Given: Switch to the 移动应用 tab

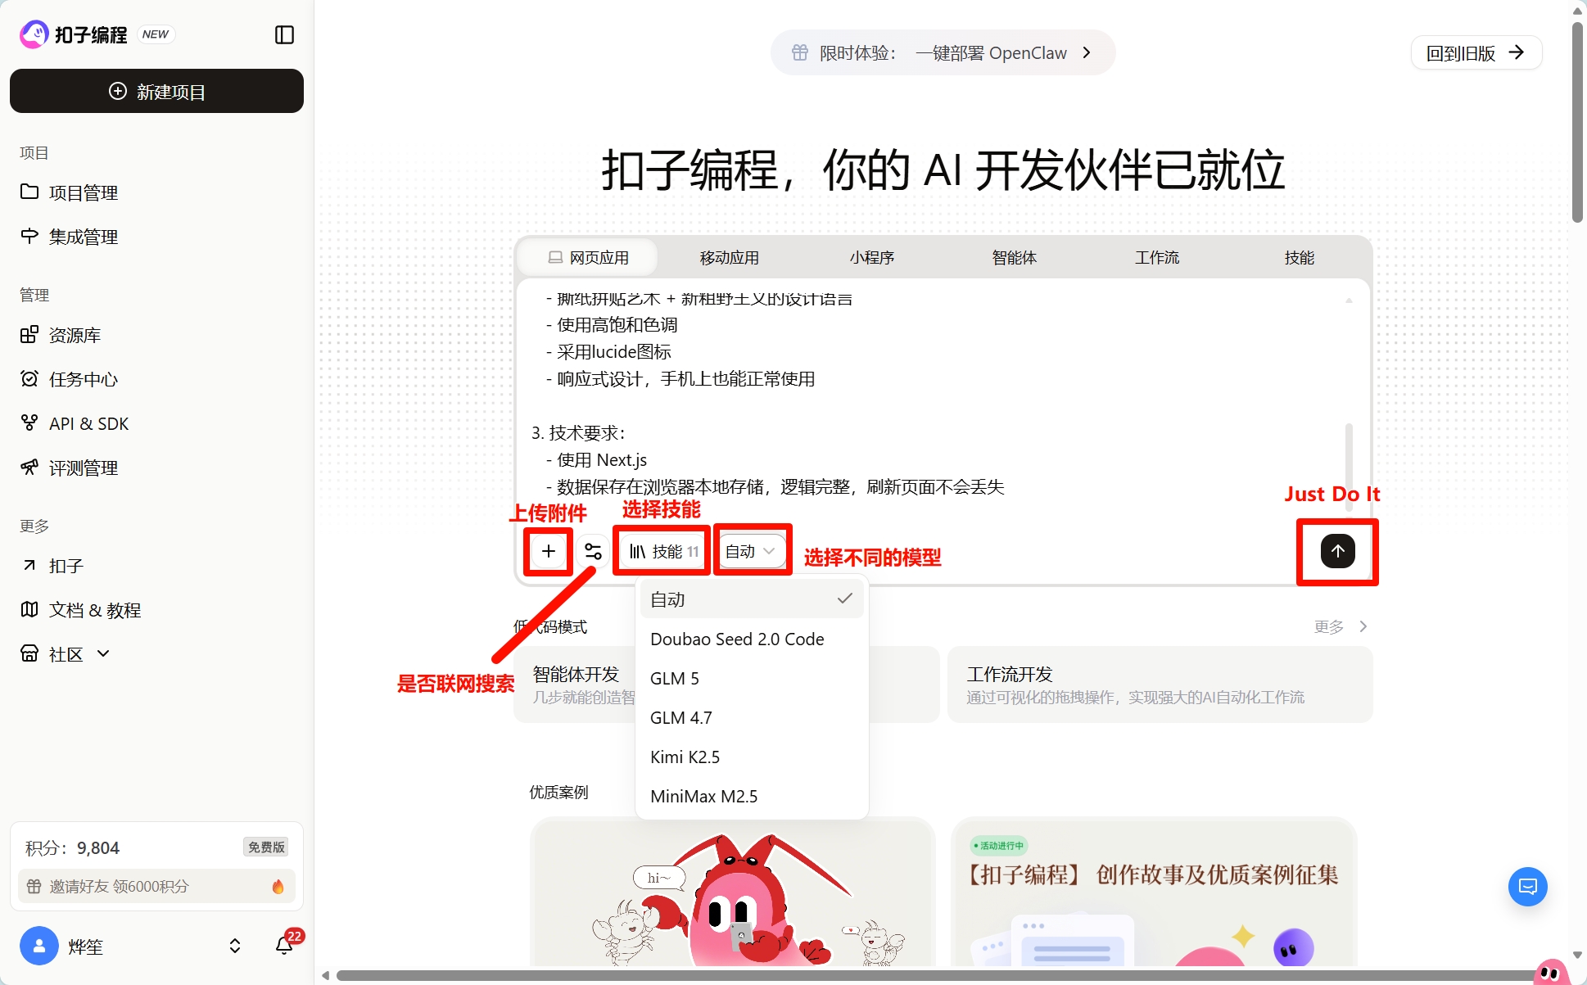Looking at the screenshot, I should 728,256.
